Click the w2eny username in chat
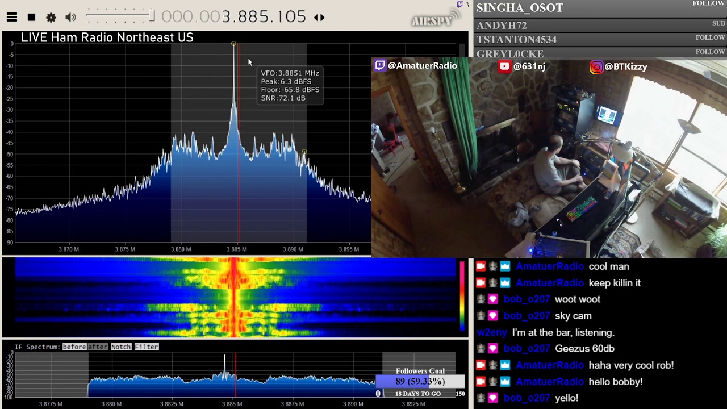 click(x=492, y=332)
